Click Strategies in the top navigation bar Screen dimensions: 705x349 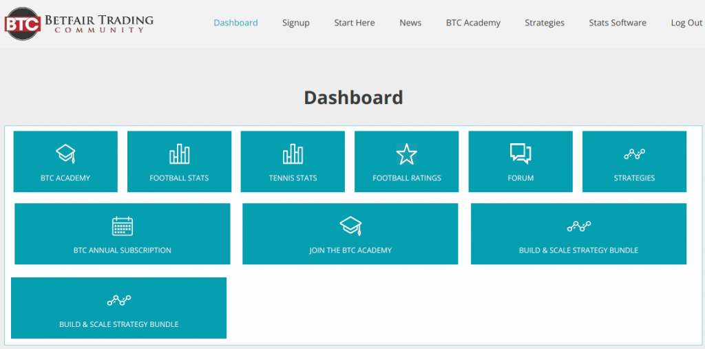pos(545,23)
